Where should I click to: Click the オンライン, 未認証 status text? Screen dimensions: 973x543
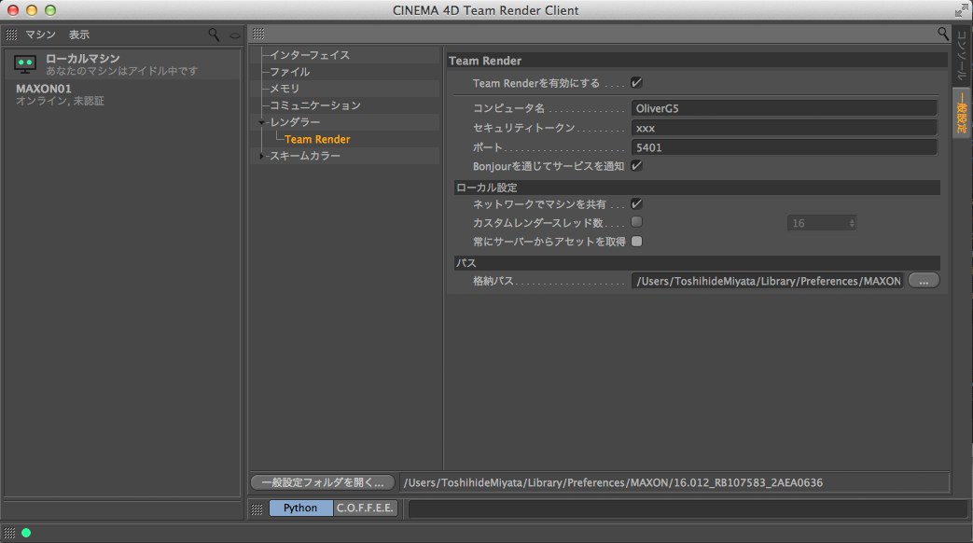(x=61, y=101)
